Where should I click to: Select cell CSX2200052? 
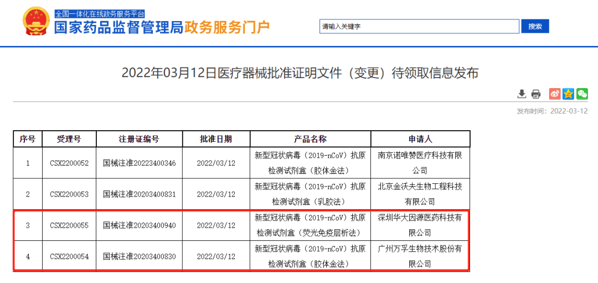coord(69,163)
